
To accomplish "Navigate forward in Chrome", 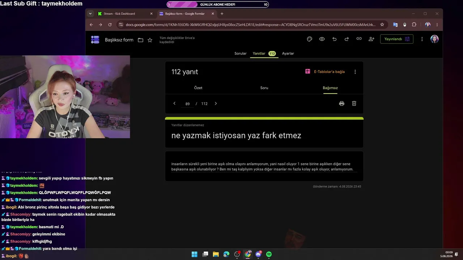I will (x=101, y=25).
